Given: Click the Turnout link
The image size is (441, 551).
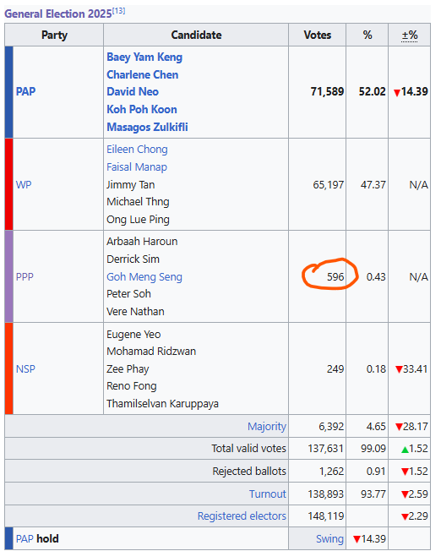Looking at the screenshot, I should (268, 494).
